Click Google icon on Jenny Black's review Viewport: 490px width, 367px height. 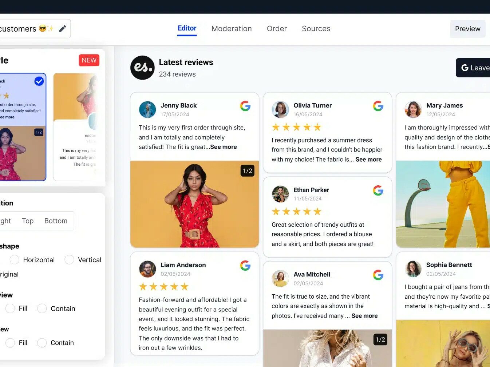coord(245,106)
